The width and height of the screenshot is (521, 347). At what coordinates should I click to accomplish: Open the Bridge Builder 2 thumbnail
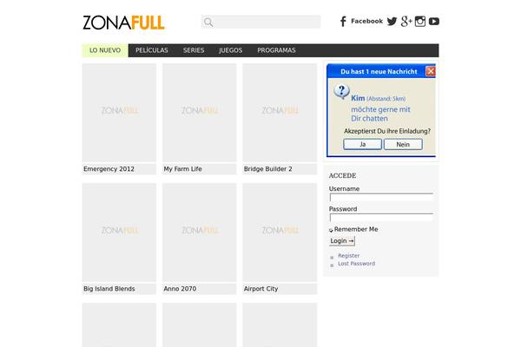280,113
